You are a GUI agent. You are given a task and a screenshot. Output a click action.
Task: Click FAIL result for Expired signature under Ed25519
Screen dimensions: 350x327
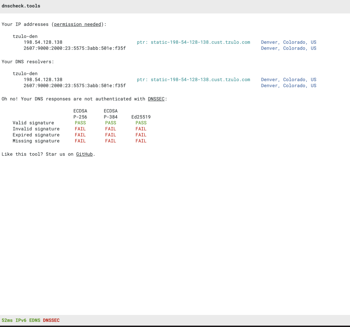141,135
